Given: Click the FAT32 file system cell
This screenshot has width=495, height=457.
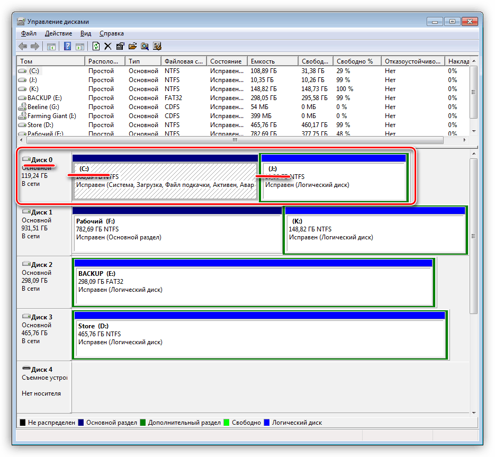Looking at the screenshot, I should pyautogui.click(x=173, y=98).
